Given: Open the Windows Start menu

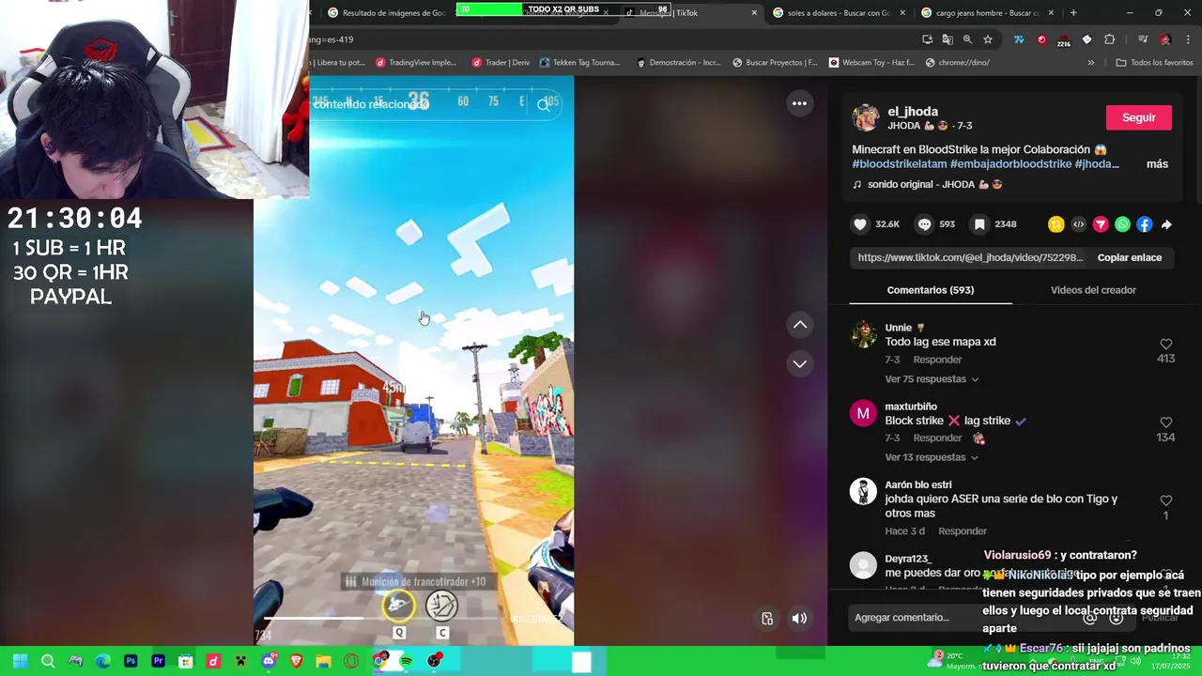Looking at the screenshot, I should [20, 661].
